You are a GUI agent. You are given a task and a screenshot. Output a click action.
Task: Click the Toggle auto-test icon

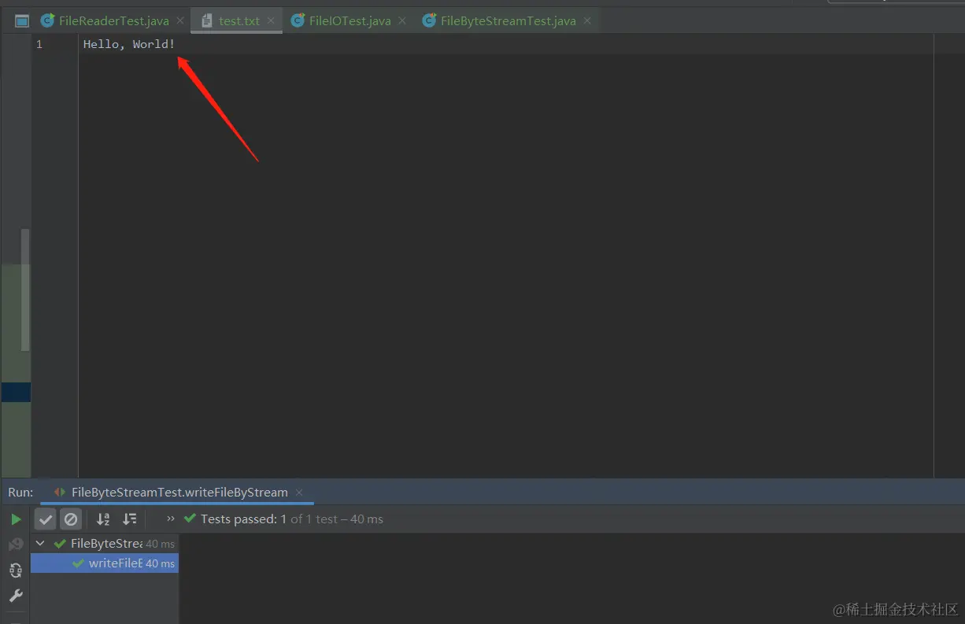coord(16,570)
